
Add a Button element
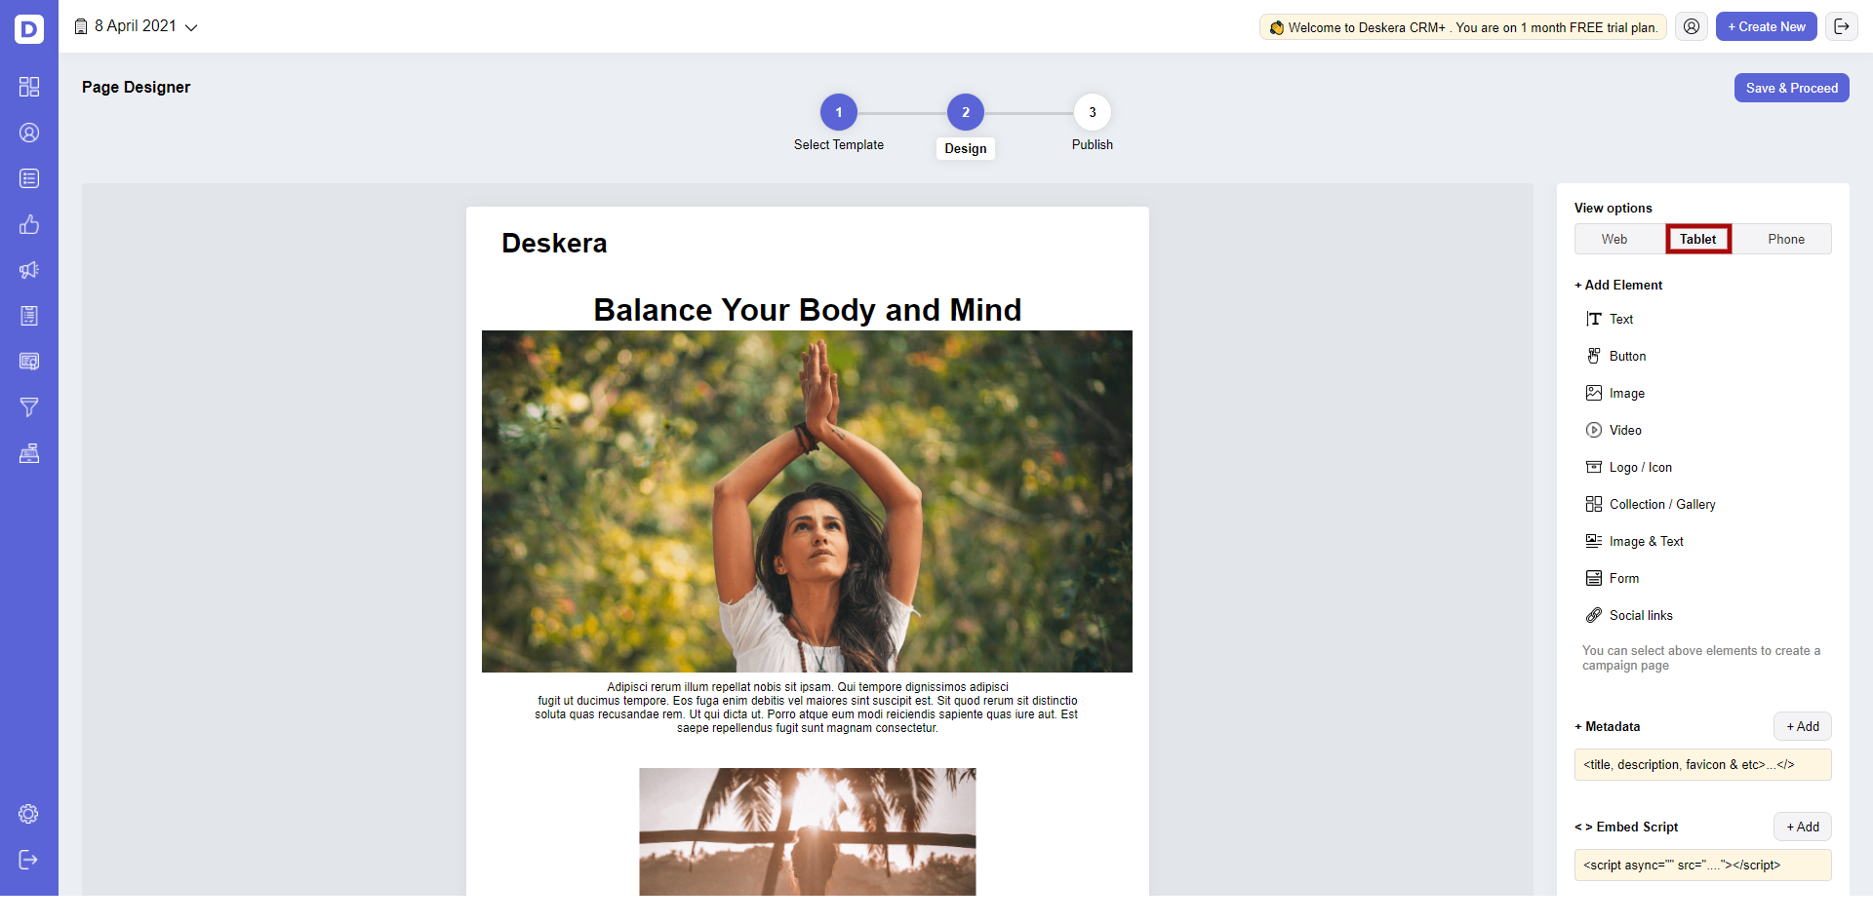click(1616, 356)
